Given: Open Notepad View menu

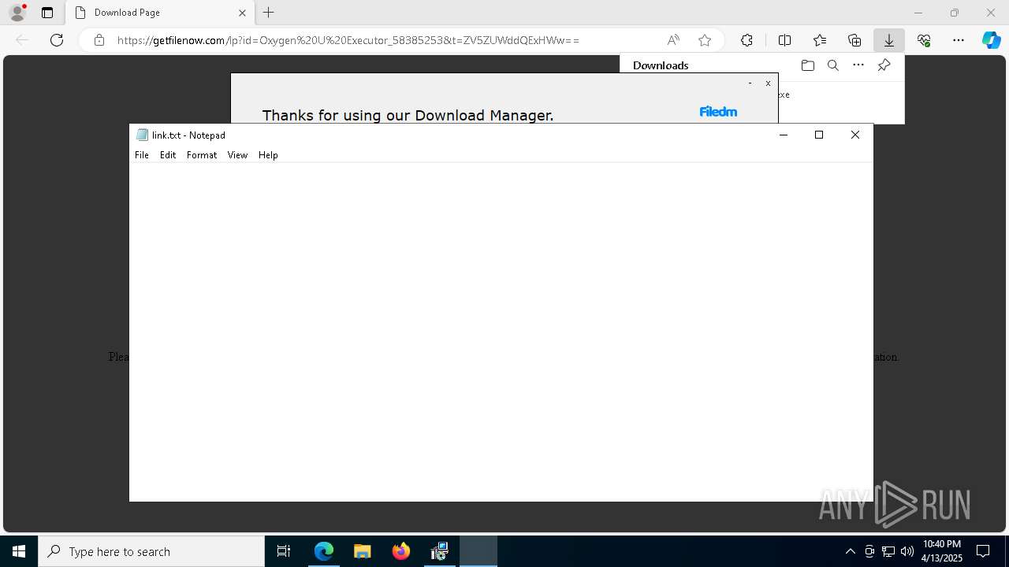Looking at the screenshot, I should pyautogui.click(x=237, y=155).
